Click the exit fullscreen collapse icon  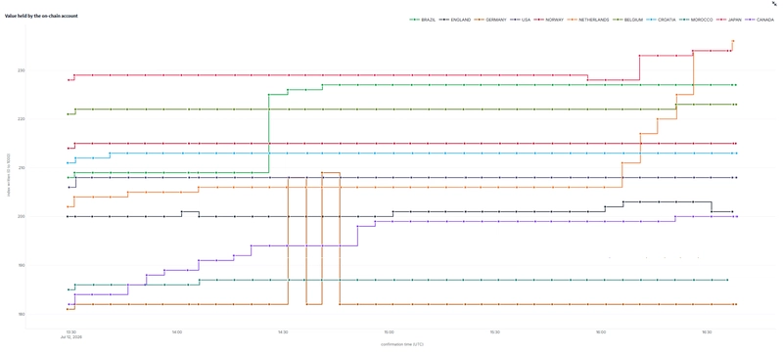(x=774, y=3)
